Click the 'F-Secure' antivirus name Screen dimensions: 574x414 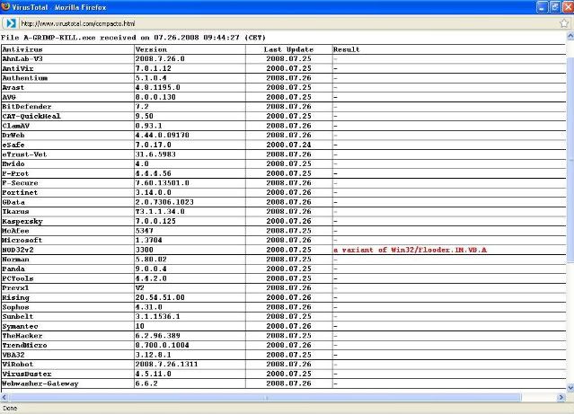20,183
